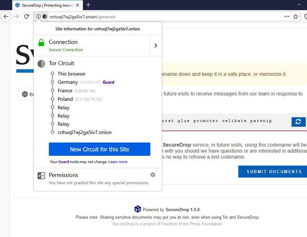Follow the Learn more link
307x237 pixels.
(x=118, y=162)
